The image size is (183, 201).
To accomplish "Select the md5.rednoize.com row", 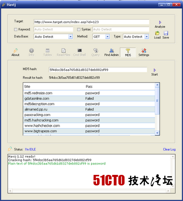I will pos(89,93).
